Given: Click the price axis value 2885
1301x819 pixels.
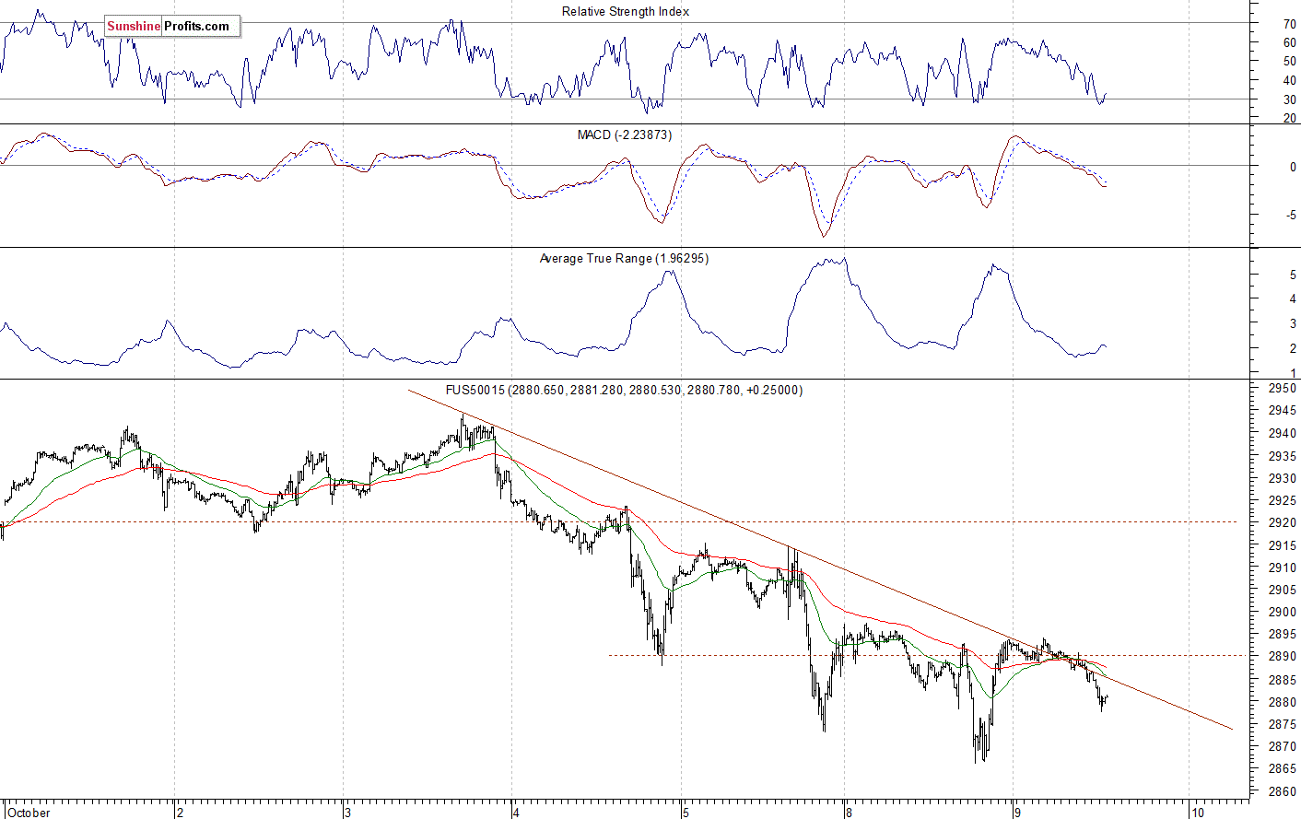Looking at the screenshot, I should point(1283,680).
